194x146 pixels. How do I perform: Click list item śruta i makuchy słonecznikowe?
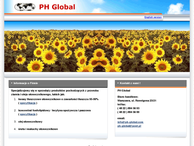click(38, 129)
